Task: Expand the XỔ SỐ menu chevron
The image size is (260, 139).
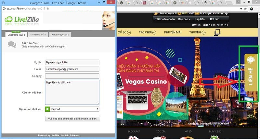Action: [x=129, y=32]
